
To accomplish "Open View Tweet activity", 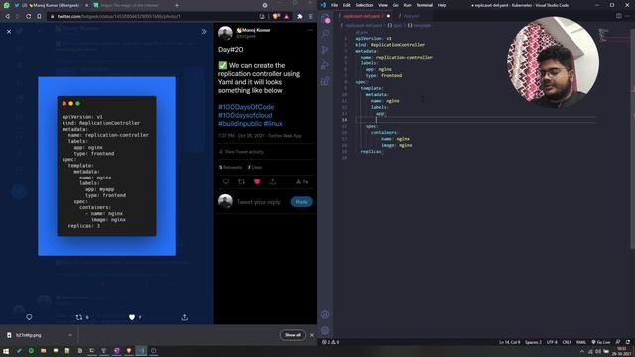I will pyautogui.click(x=241, y=152).
